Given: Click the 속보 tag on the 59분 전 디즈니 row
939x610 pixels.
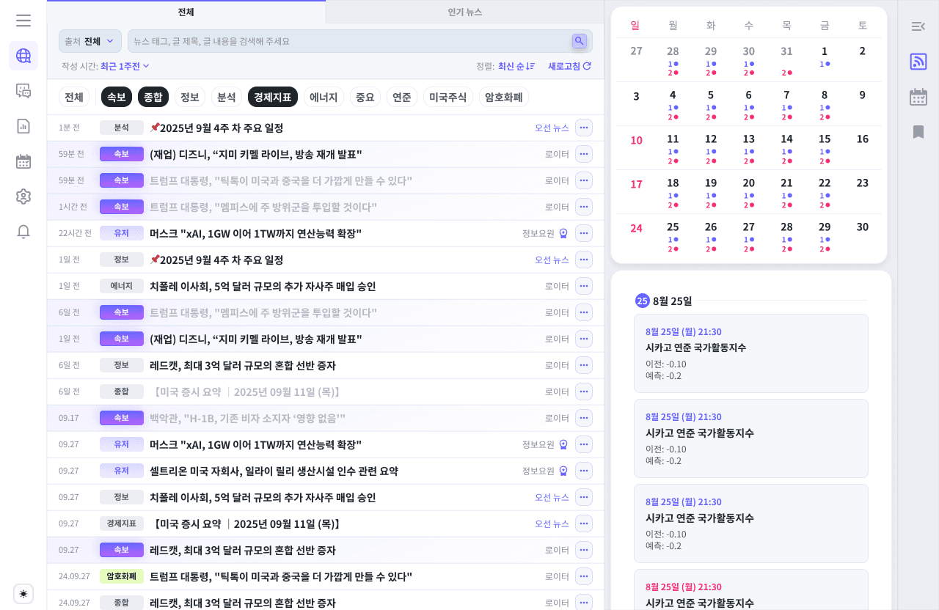Looking at the screenshot, I should [x=122, y=154].
